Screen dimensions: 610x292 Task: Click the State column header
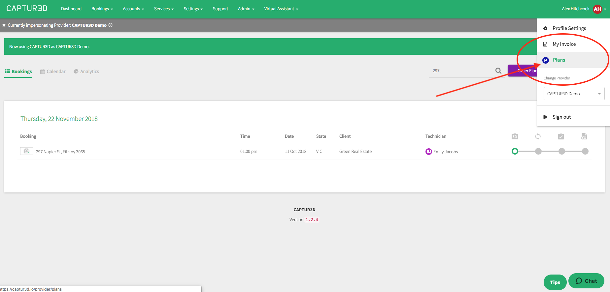click(x=321, y=136)
